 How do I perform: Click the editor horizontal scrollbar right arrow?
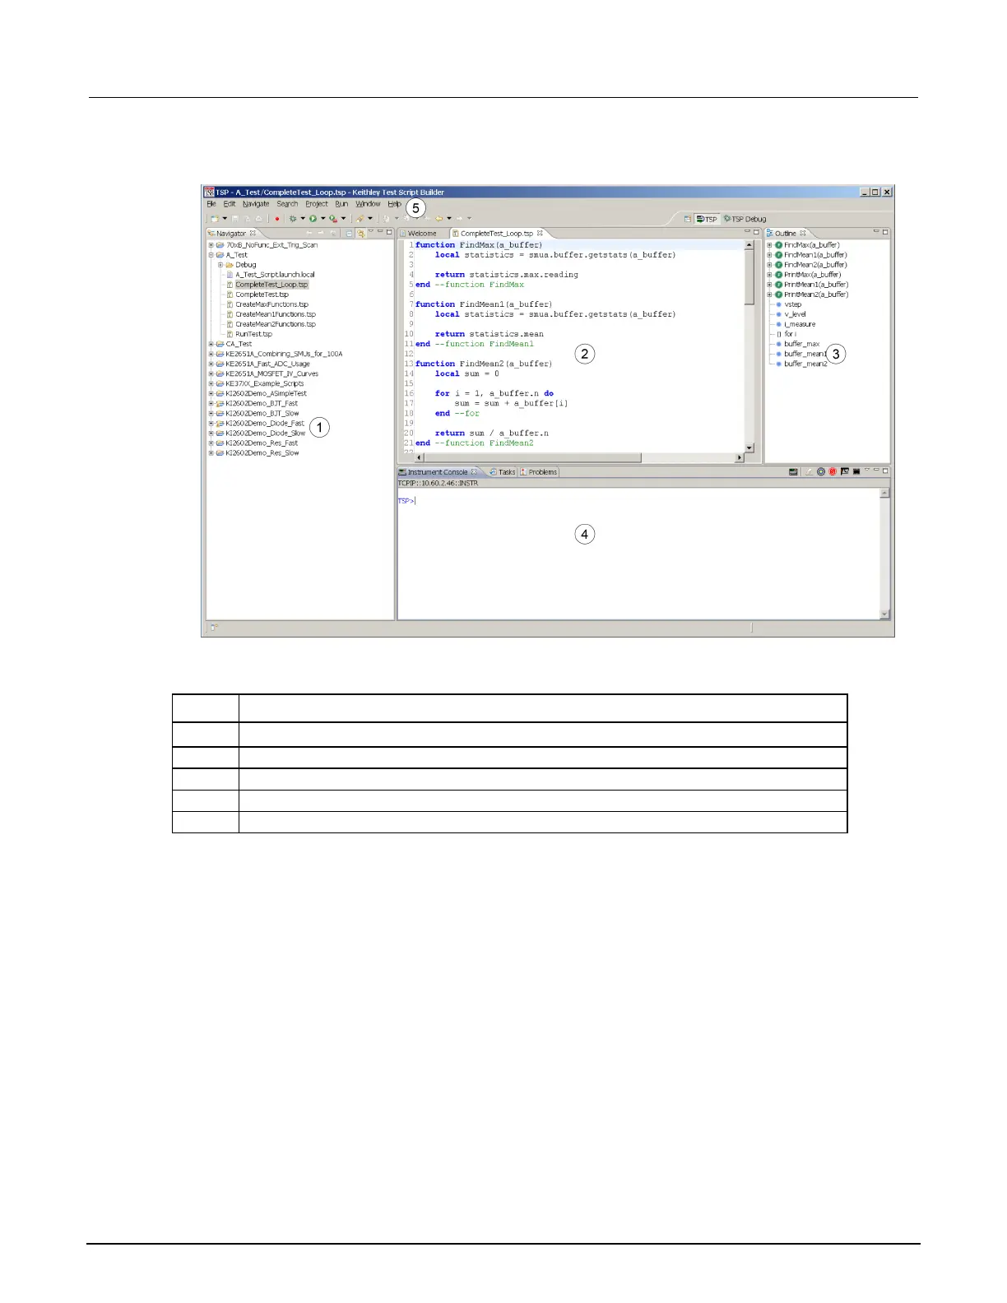tap(740, 457)
